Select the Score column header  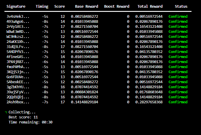click(x=59, y=7)
